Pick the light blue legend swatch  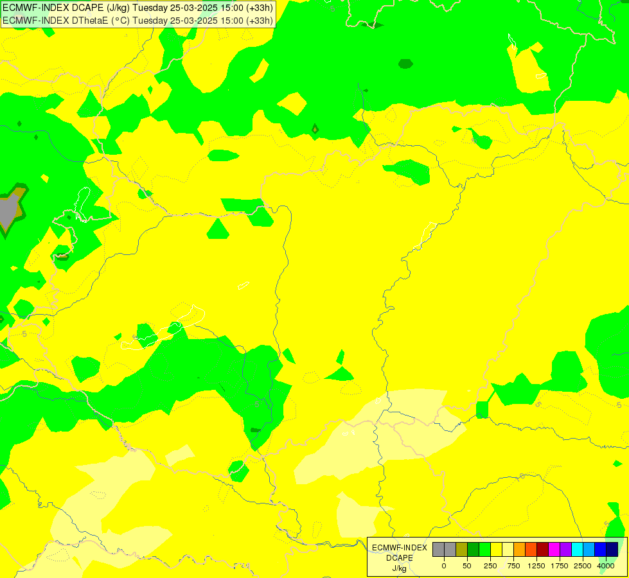coord(589,549)
